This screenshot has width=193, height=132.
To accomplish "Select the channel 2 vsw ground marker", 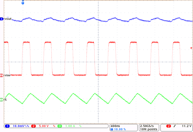I will [2, 75].
